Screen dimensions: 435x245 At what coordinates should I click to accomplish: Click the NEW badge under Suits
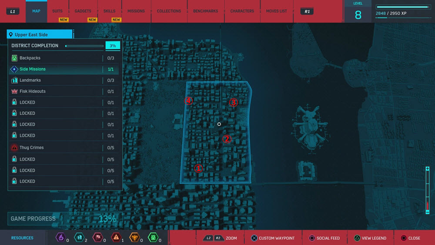point(64,20)
